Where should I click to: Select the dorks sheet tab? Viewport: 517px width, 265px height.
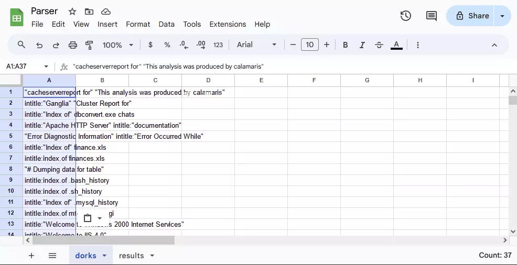[85, 256]
